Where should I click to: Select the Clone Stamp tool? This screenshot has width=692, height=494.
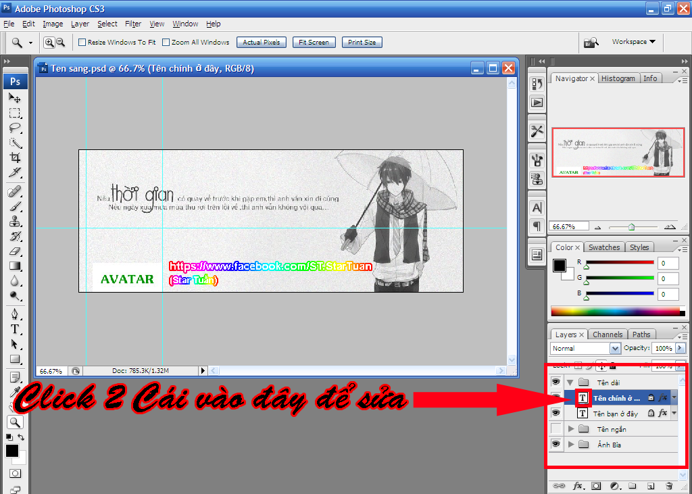click(15, 221)
